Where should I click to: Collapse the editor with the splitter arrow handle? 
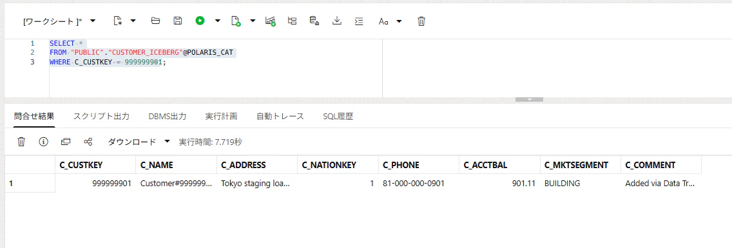pyautogui.click(x=529, y=99)
